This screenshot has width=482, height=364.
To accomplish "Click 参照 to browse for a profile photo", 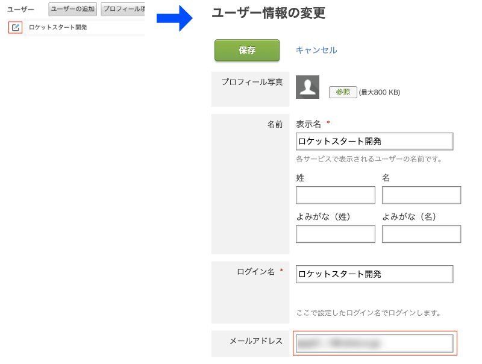I will pos(343,92).
